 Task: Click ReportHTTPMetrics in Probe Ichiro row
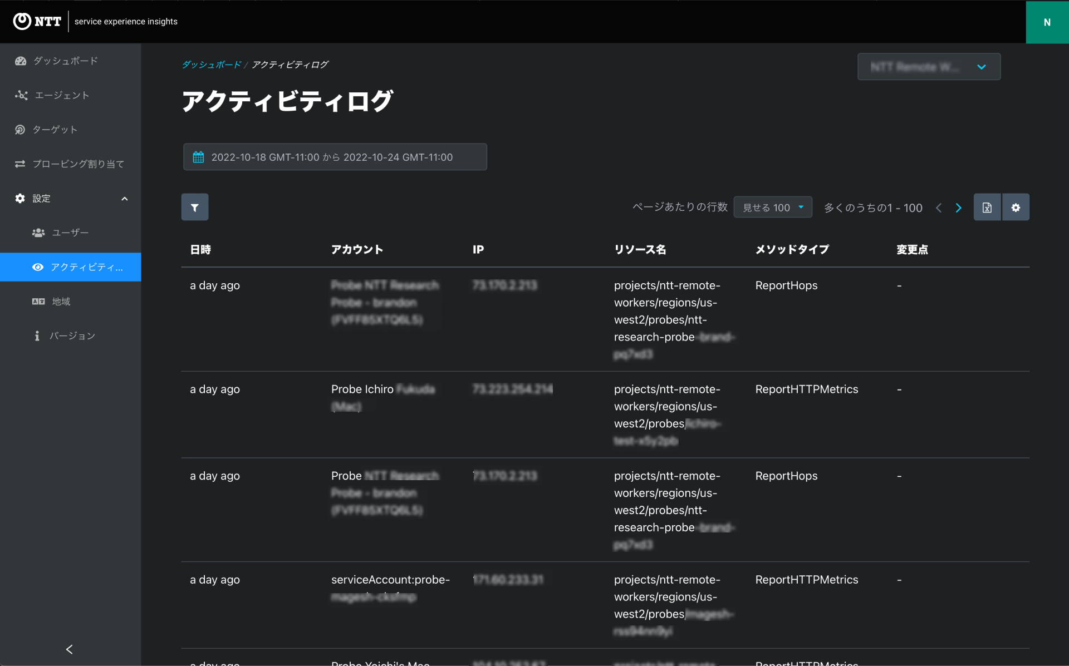point(807,389)
